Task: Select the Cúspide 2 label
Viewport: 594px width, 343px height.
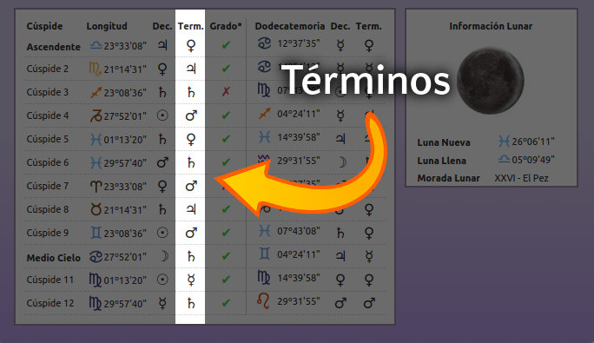Action: [48, 69]
